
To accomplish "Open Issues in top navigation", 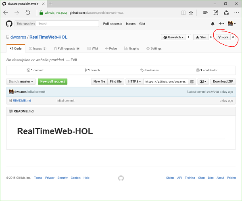I will click(131, 24).
